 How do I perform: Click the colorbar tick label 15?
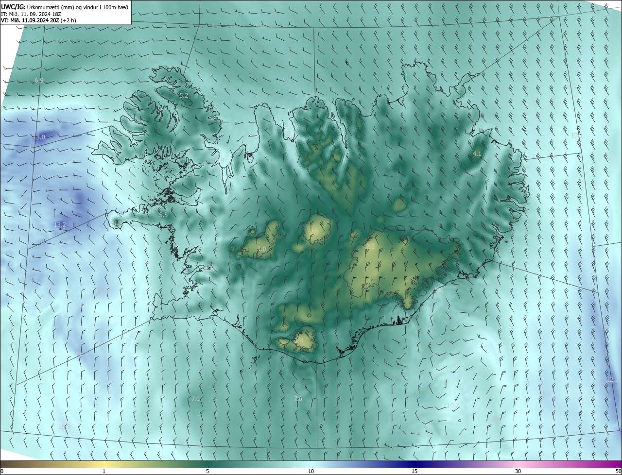pyautogui.click(x=415, y=471)
